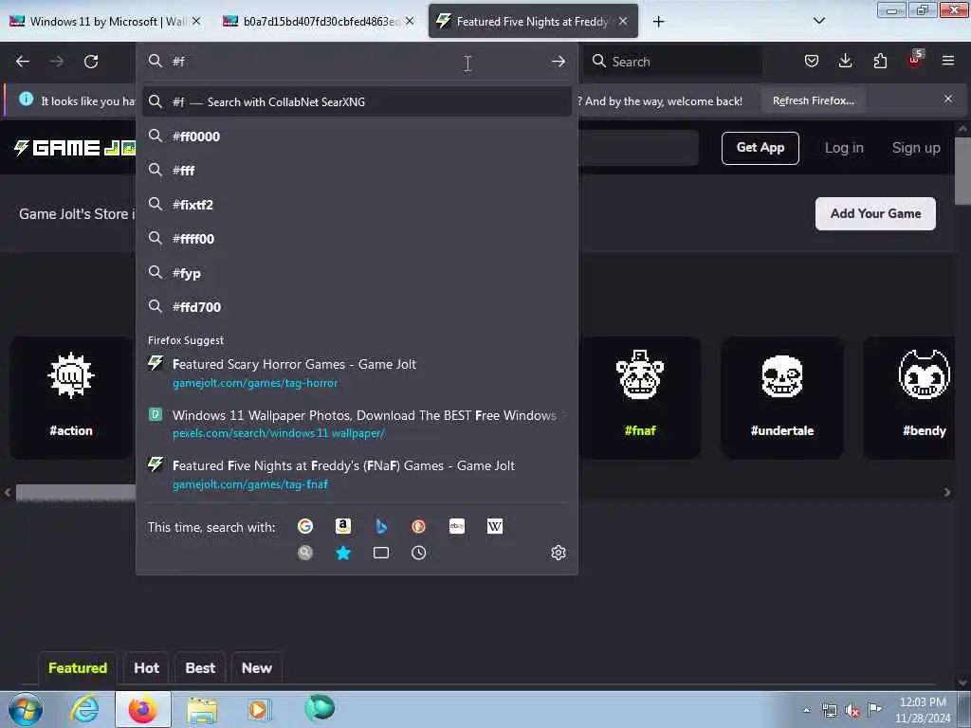Image resolution: width=971 pixels, height=728 pixels.
Task: Open the #bendy tag tile
Action: pyautogui.click(x=910, y=398)
